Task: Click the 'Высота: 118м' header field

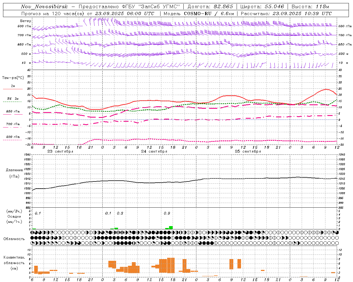Action: pos(310,7)
